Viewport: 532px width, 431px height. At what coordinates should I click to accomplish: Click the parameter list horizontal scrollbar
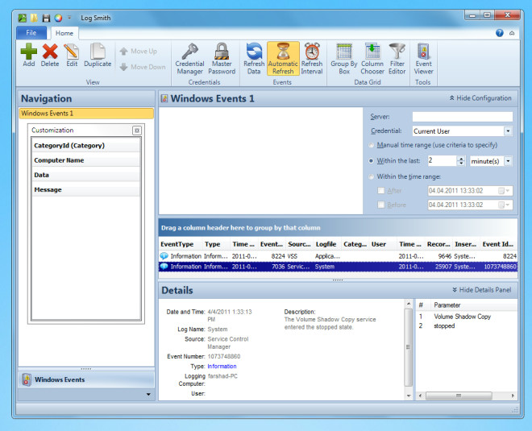coord(459,396)
